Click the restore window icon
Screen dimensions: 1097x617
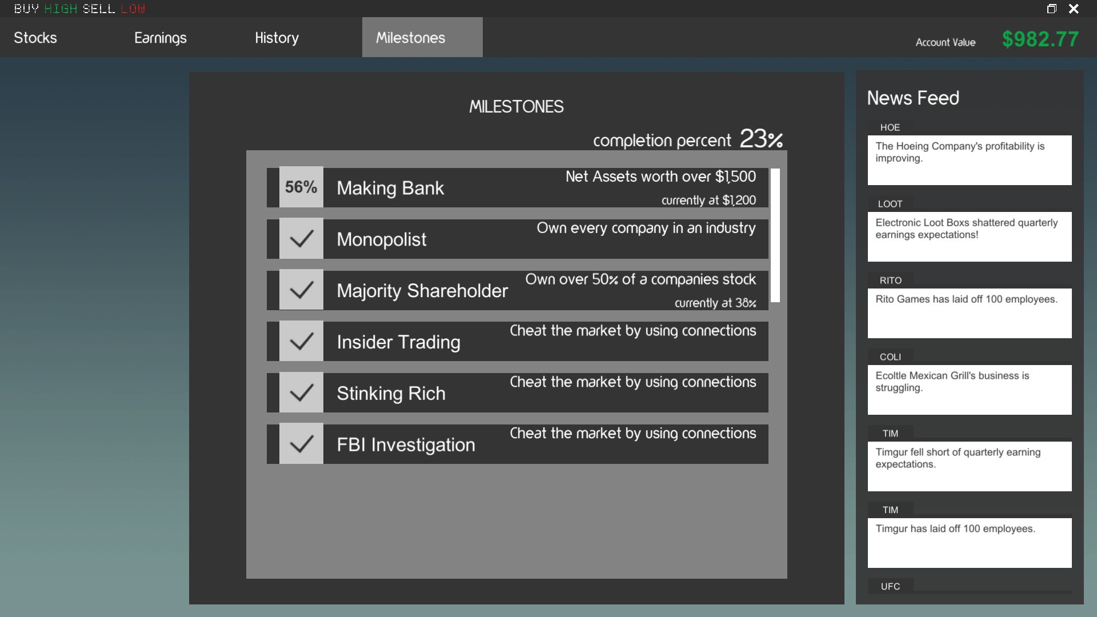click(x=1051, y=9)
